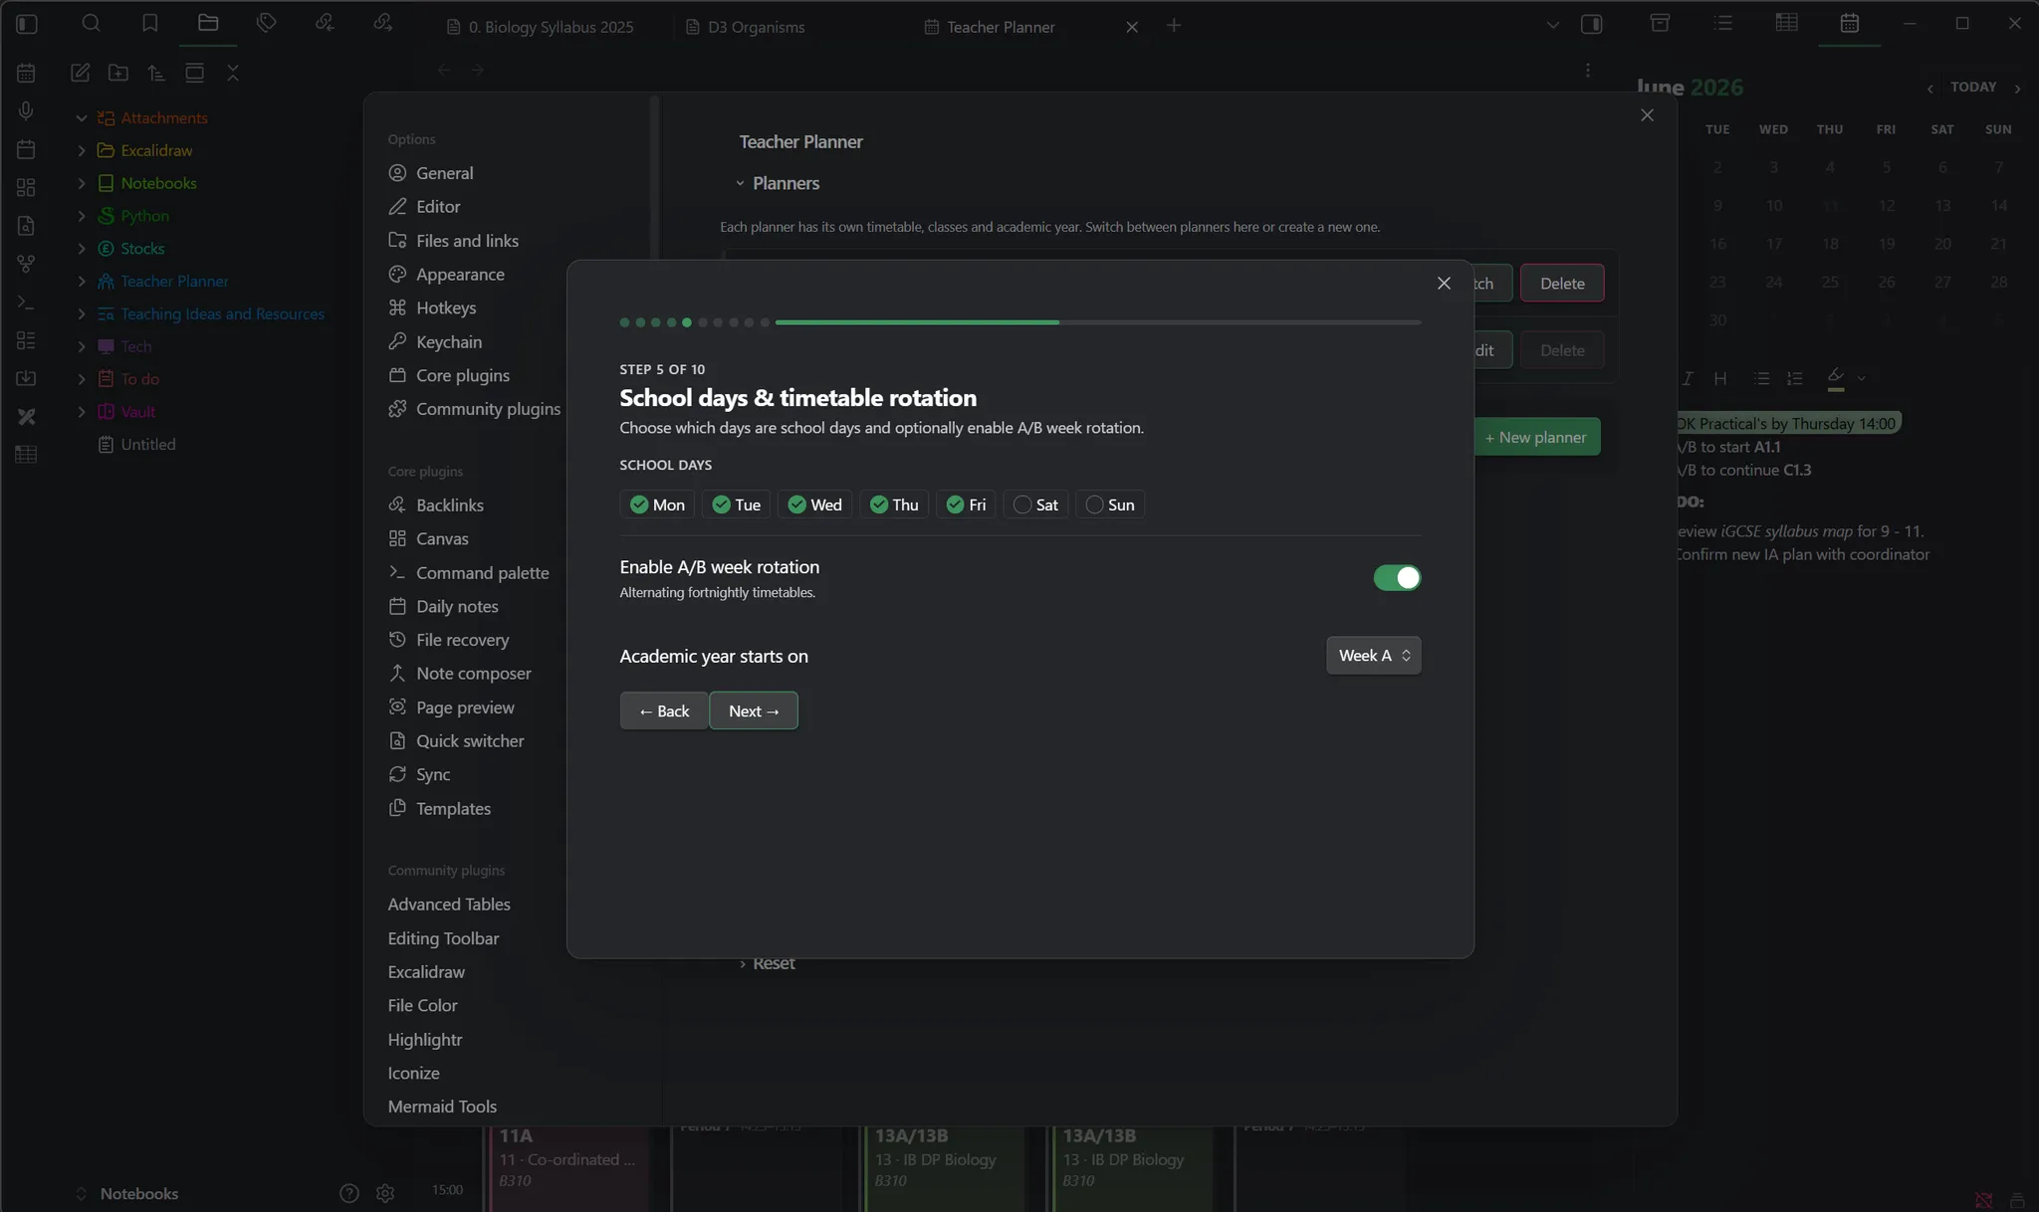Check Sun as school day

tap(1110, 505)
